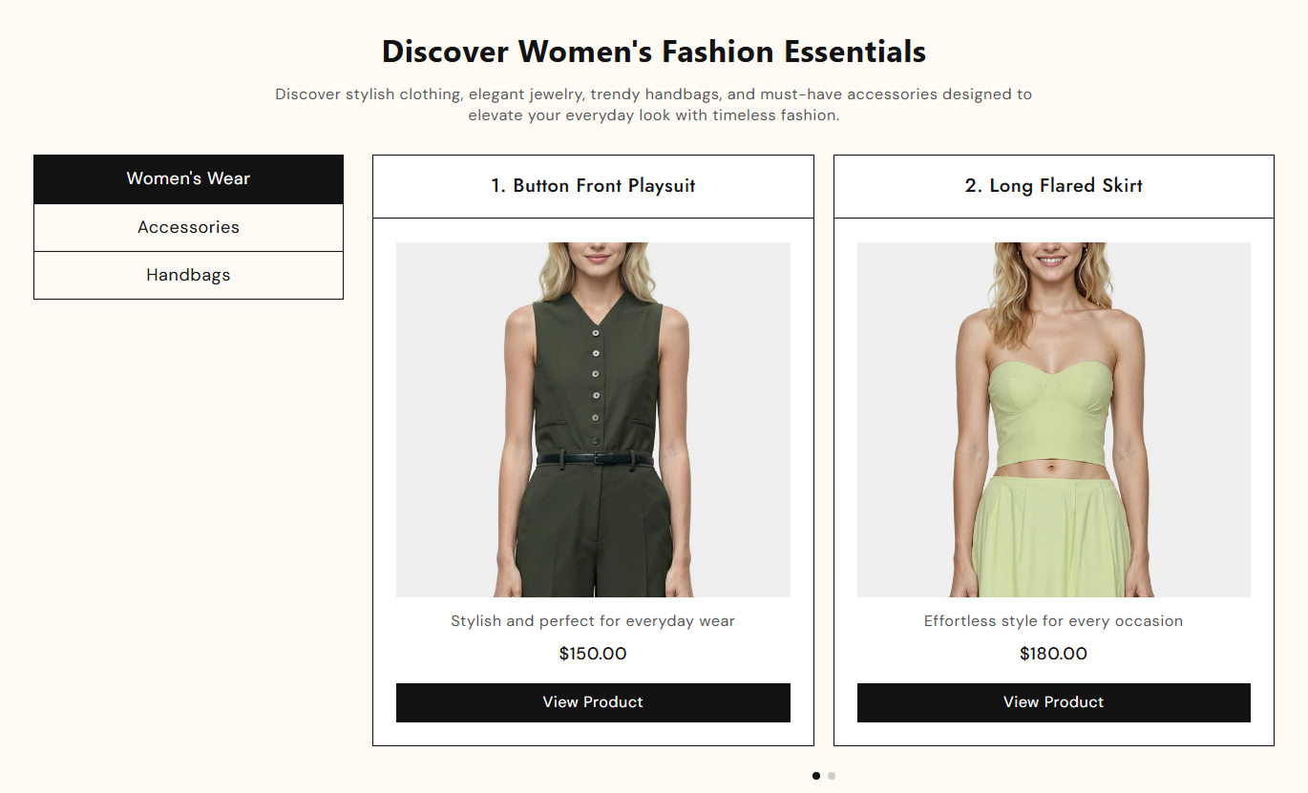
Task: Go to the first carousel page dot
Action: [816, 776]
